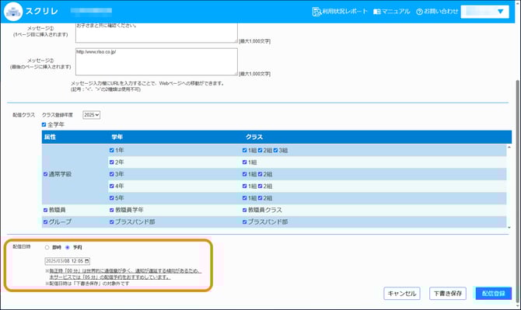521x310 pixels.
Task: Uncheck the 1年 grade checkbox
Action: tap(112, 150)
